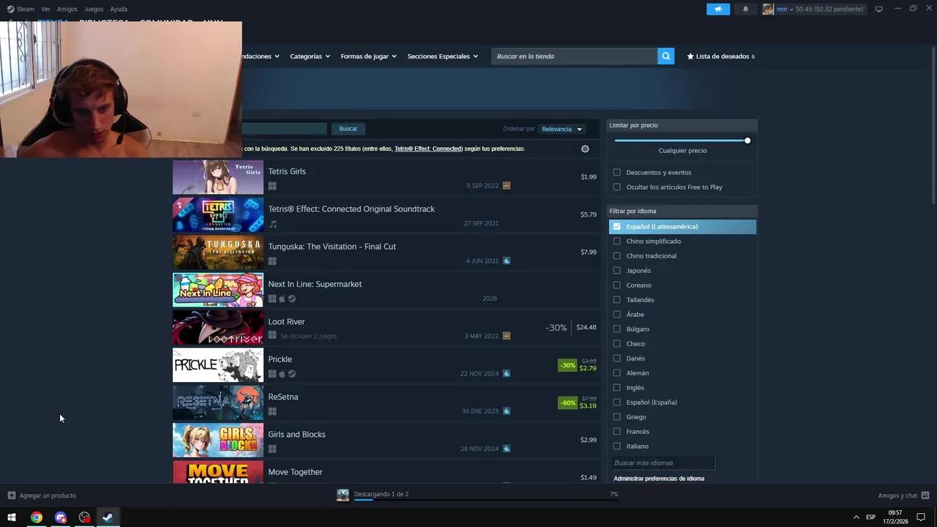937x527 pixels.
Task: Open Chrome from the taskbar
Action: pos(36,517)
